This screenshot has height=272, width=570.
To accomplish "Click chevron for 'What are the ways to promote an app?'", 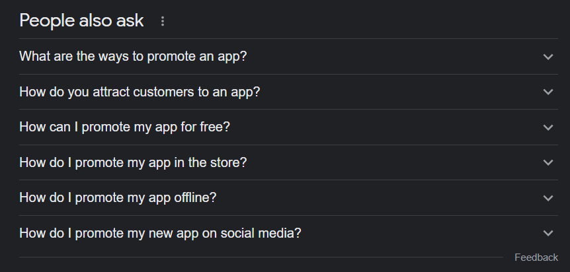I will pyautogui.click(x=548, y=57).
